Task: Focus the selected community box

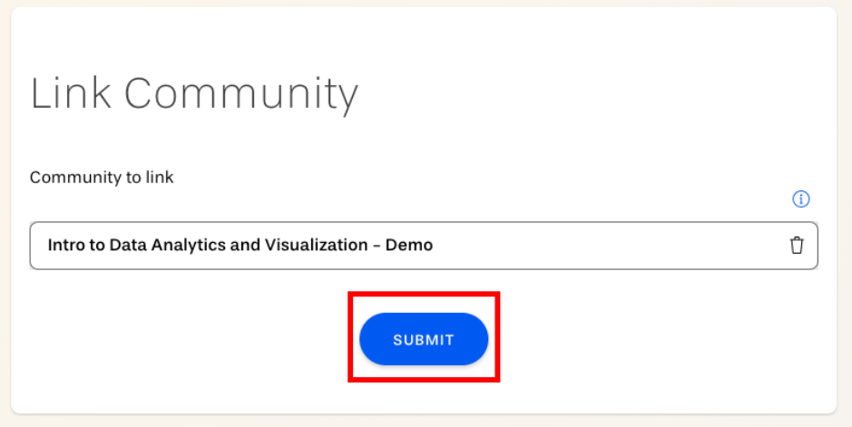Action: click(x=424, y=246)
